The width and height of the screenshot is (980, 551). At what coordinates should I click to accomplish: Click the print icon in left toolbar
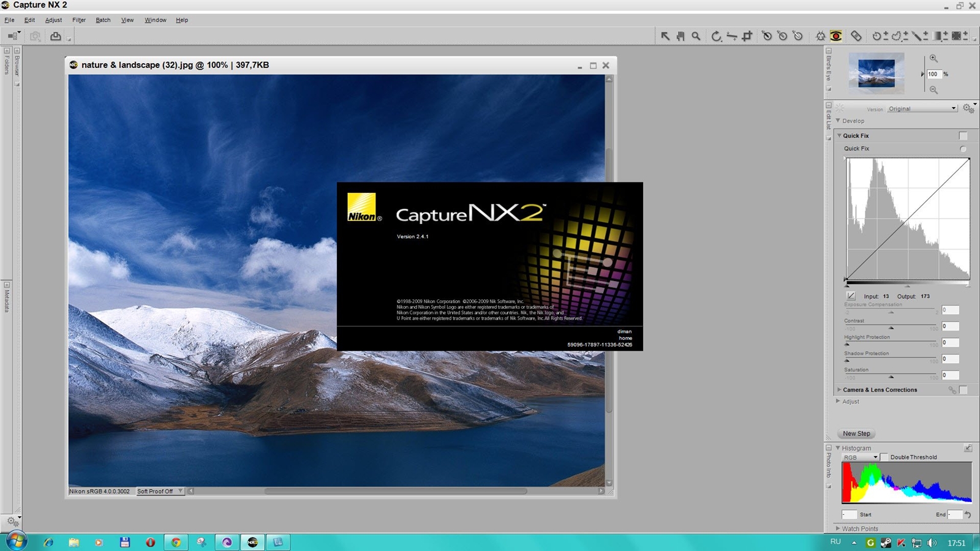(56, 36)
